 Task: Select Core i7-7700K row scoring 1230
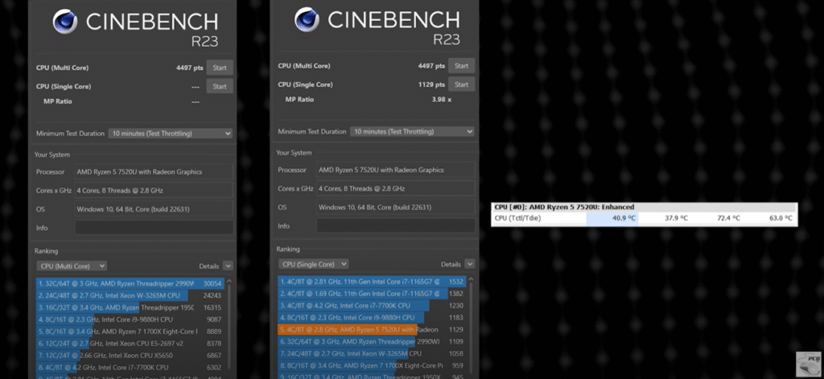(x=372, y=306)
